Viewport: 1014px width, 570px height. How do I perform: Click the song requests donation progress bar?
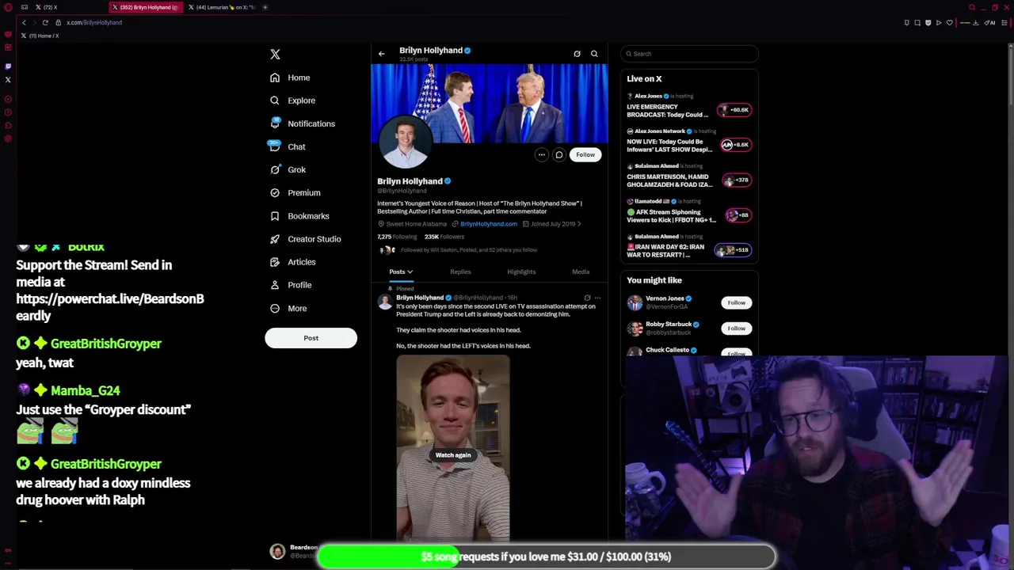point(547,557)
